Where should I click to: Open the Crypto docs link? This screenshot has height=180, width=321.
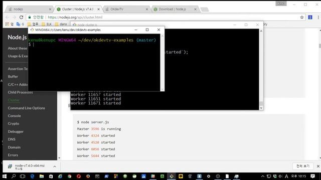pos(14,123)
